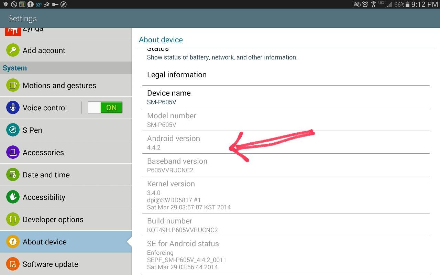Tap the About device header title
This screenshot has width=440, height=275.
coord(161,40)
